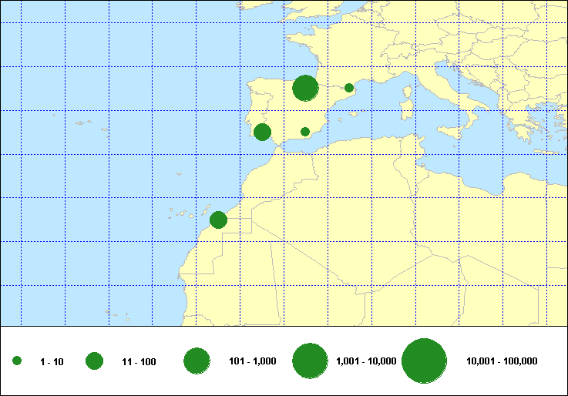Select the small marker on France's Mediterranean coast
Viewport: 568px width, 396px height.
pyautogui.click(x=349, y=88)
